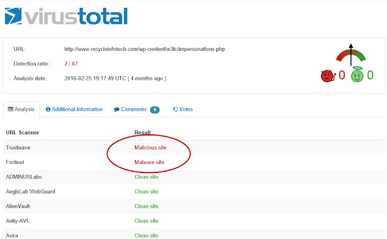
Task: Click Clean site result for ADMINUSLabs
Action: tap(146, 177)
